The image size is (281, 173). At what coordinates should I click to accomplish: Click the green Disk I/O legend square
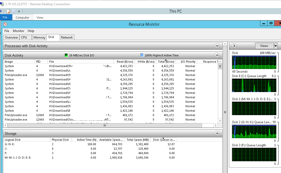66,55
